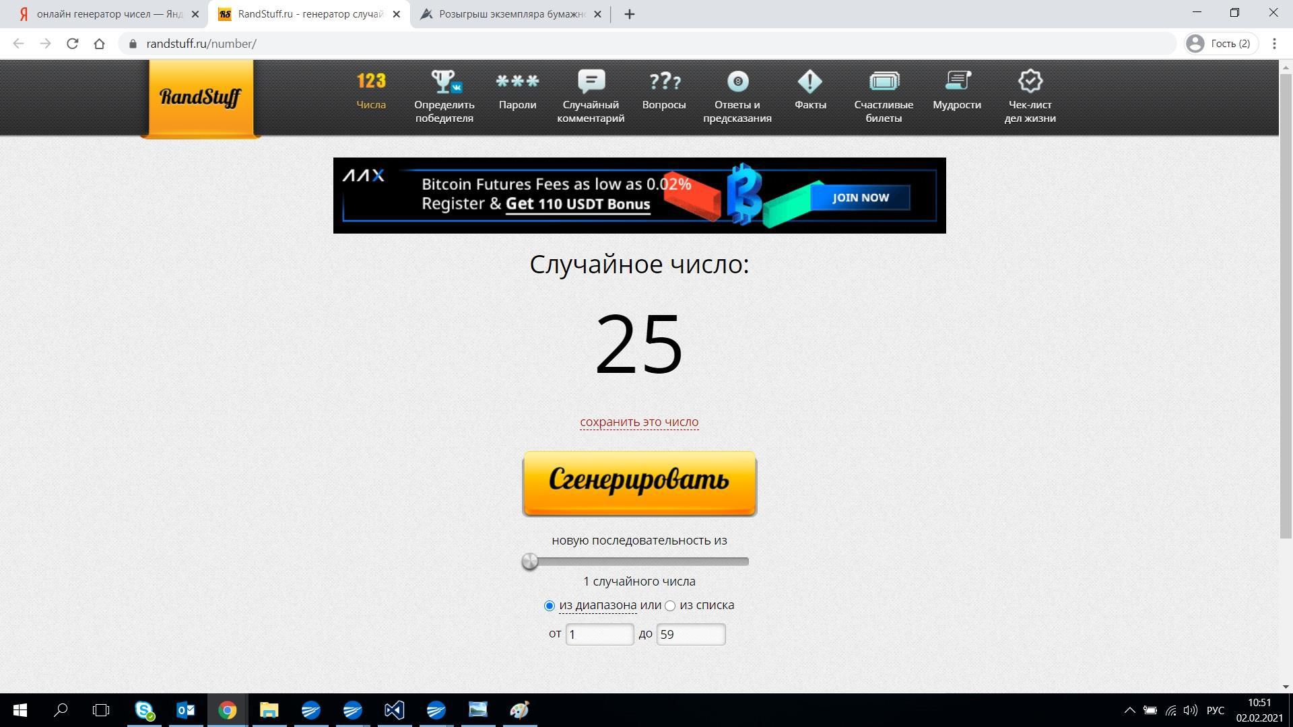Open Мудрости scroll icon
This screenshot has height=727, width=1293.
point(957,82)
